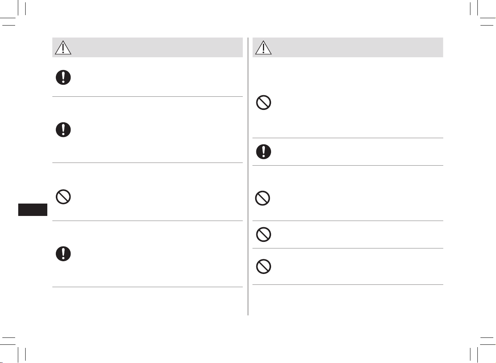Screen dimensions: 496x363
Task: Select the bottom exclamation icon in the left column
Action: (63, 253)
